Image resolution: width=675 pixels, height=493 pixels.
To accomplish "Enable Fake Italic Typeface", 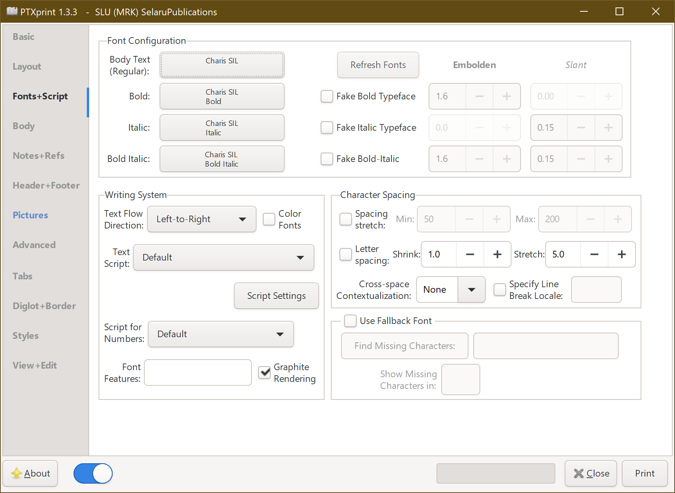I will pyautogui.click(x=327, y=128).
